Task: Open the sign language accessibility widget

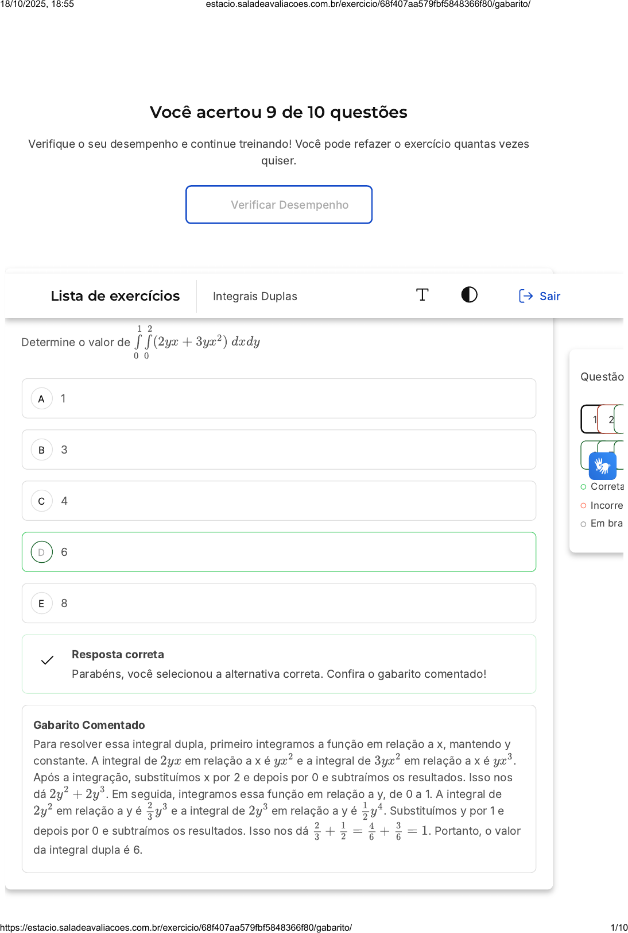Action: click(602, 466)
